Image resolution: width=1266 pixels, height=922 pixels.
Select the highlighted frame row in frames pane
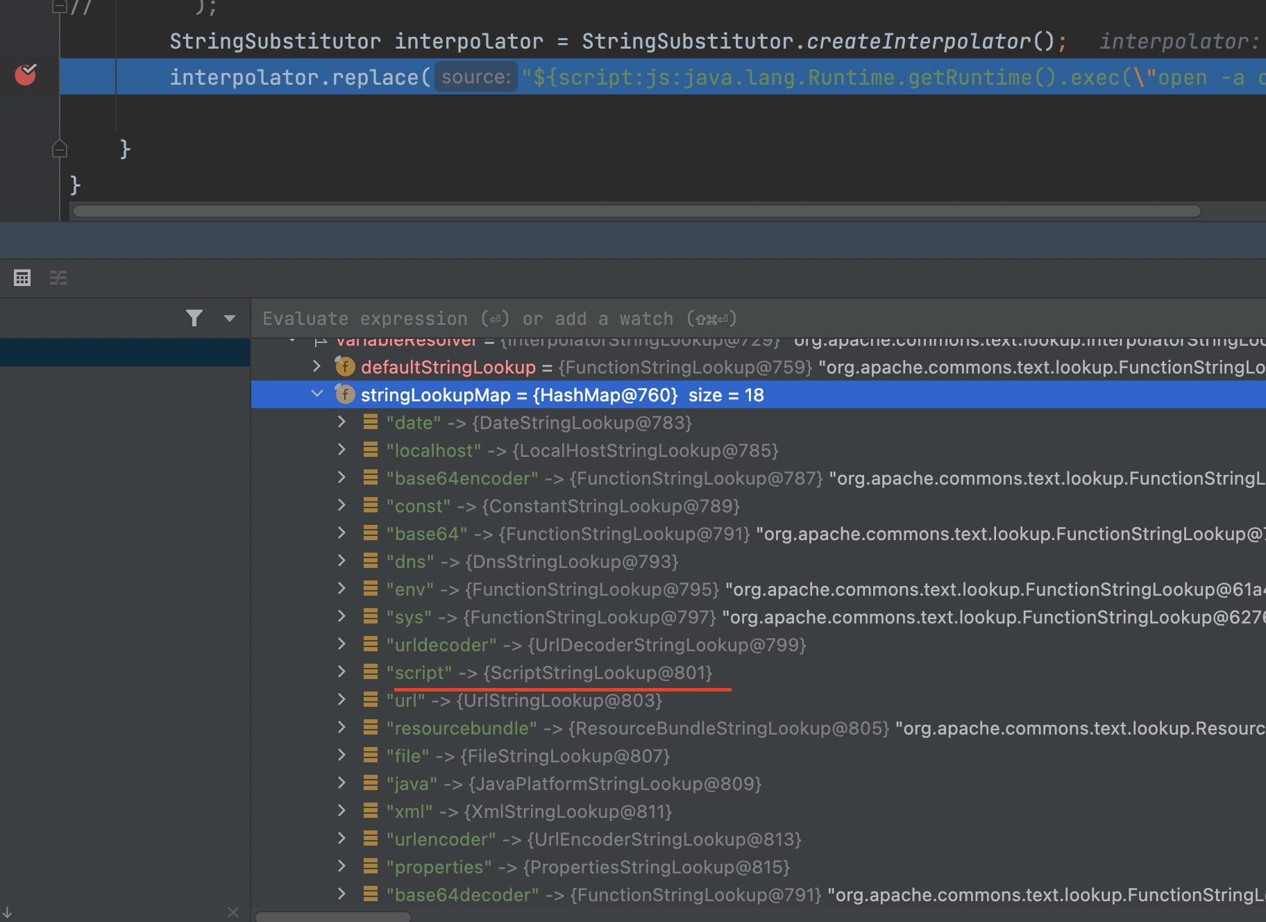(x=125, y=352)
